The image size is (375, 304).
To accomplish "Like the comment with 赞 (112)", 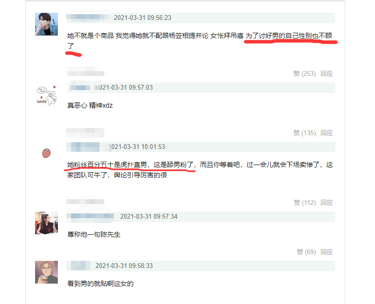I will pyautogui.click(x=305, y=203).
